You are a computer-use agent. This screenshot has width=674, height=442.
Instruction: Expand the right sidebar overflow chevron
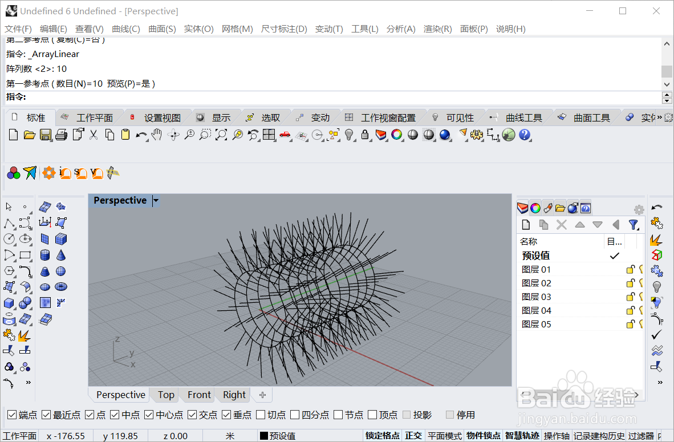(x=660, y=382)
